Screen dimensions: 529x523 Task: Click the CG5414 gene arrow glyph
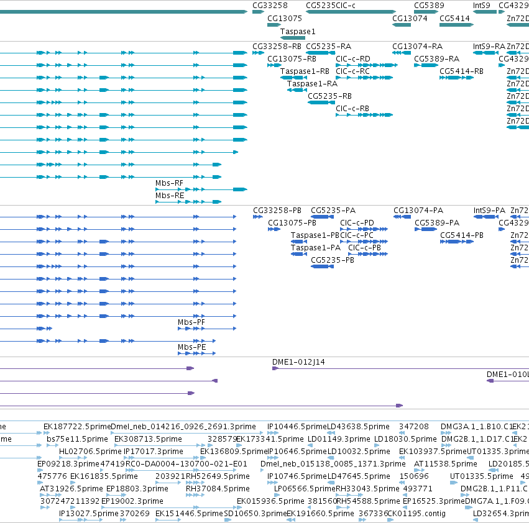[x=456, y=25]
